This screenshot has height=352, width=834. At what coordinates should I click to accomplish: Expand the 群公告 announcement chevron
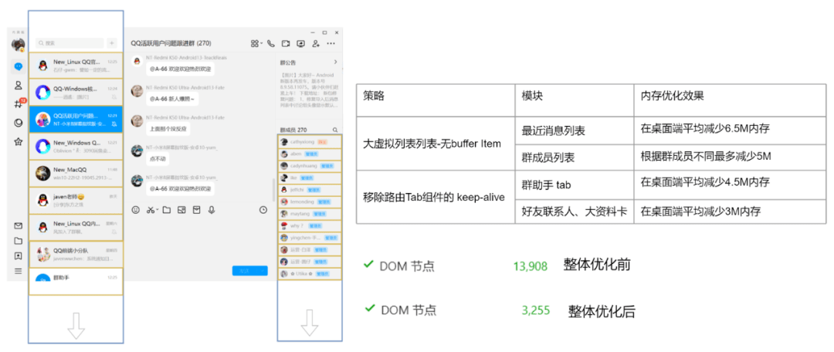coord(335,63)
